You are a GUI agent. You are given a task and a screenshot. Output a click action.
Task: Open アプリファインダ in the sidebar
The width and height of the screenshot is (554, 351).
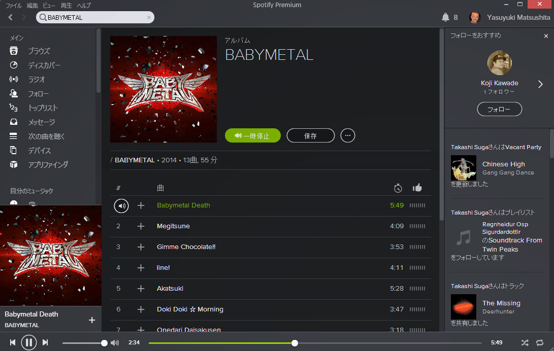tap(48, 165)
